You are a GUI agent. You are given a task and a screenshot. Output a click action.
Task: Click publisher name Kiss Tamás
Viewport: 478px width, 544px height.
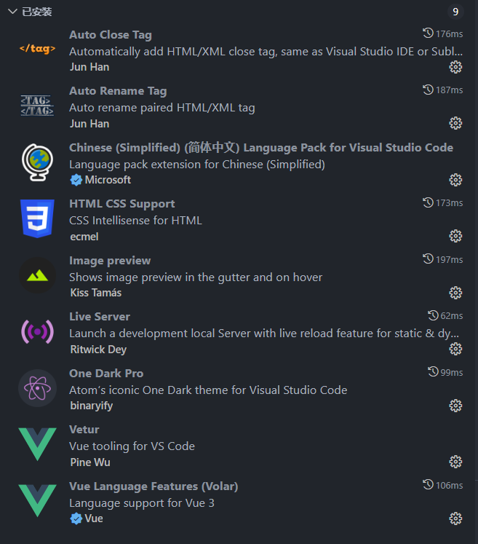tap(95, 293)
